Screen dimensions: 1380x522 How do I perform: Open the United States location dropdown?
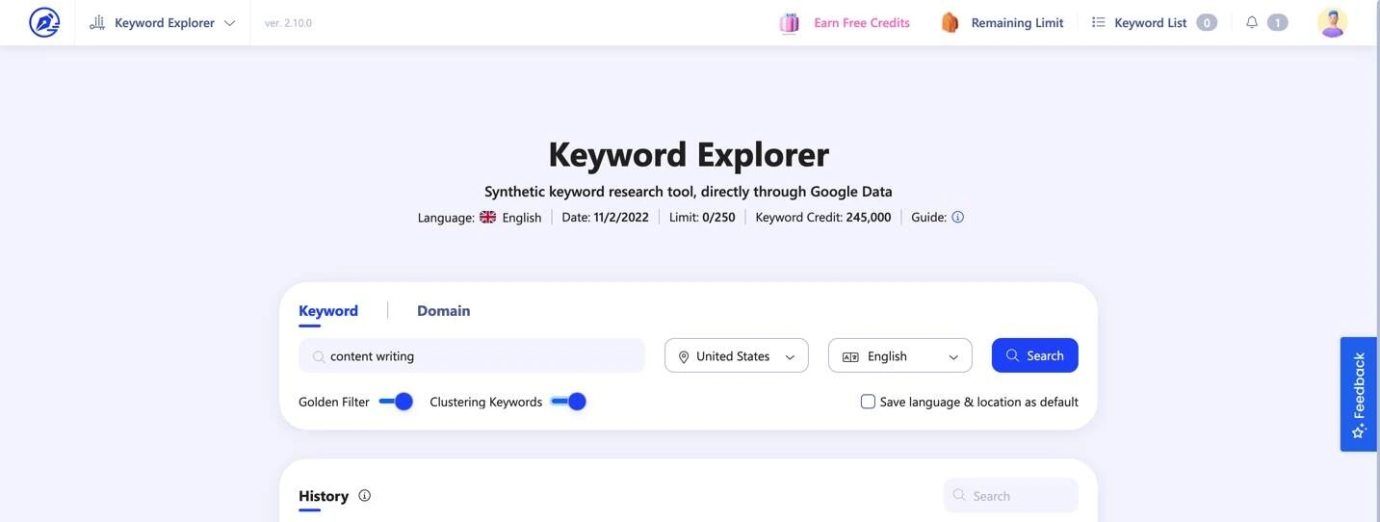point(737,356)
